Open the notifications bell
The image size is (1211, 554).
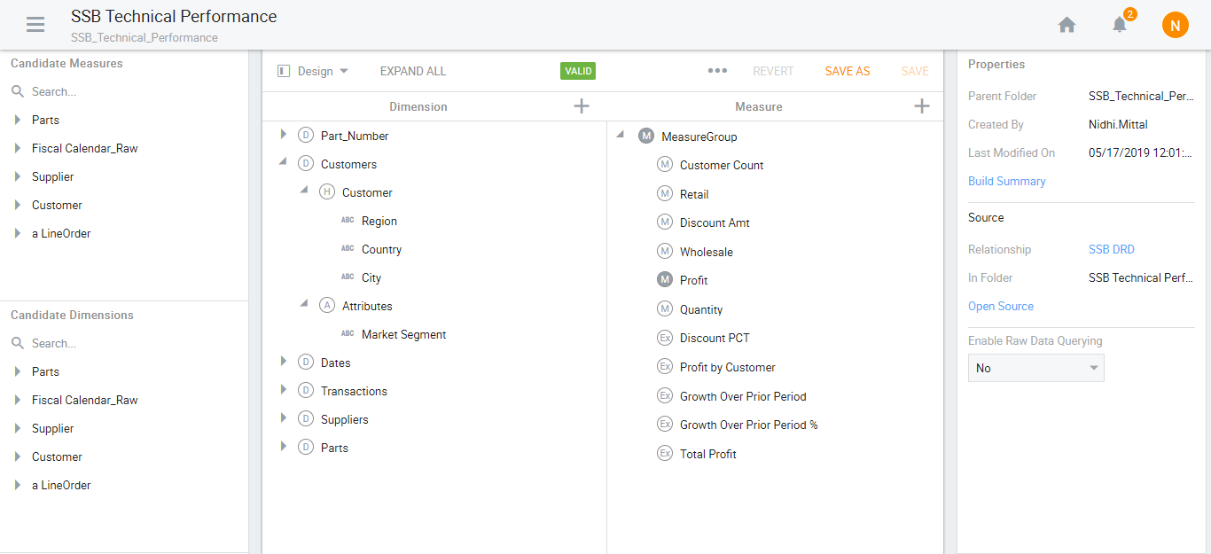click(1120, 25)
